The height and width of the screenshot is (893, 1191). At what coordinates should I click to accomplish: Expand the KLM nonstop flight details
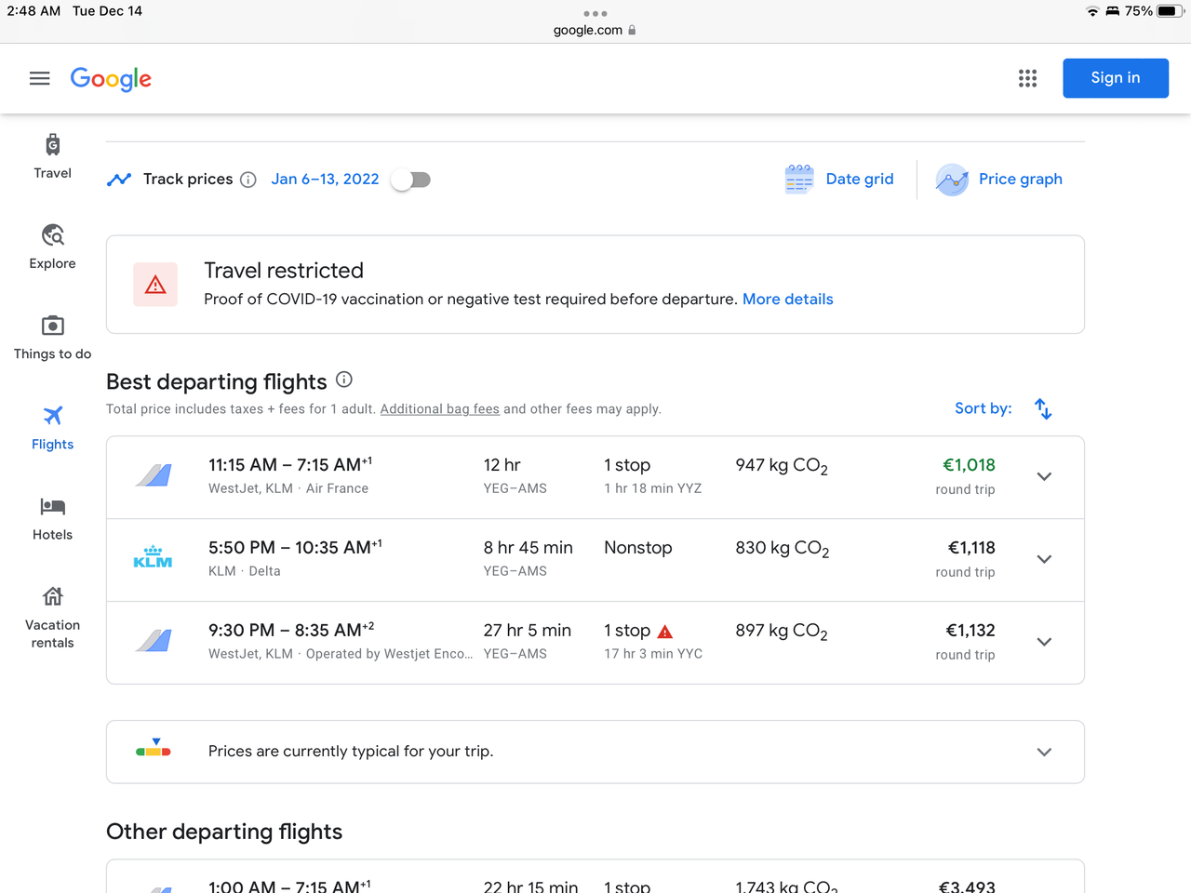click(x=1044, y=559)
